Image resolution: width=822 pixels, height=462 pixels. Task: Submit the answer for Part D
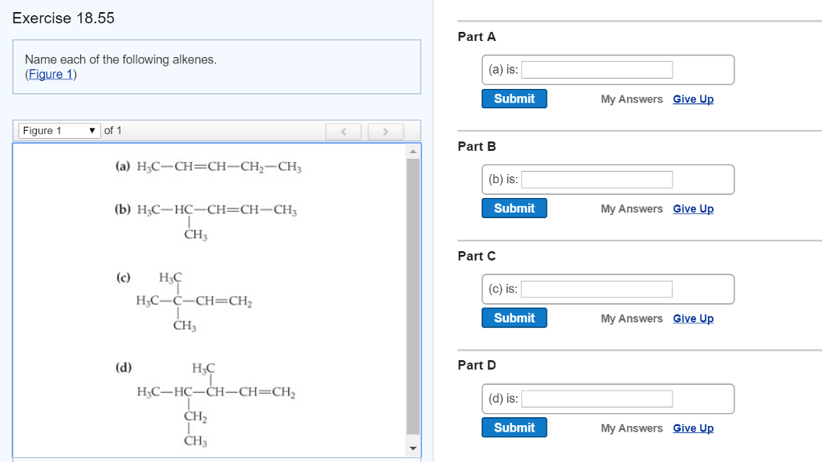[514, 428]
